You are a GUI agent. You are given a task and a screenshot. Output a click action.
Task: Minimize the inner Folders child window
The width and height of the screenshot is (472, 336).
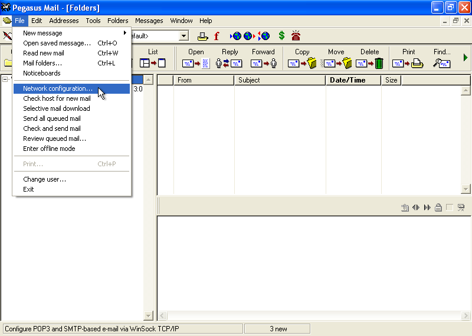[x=445, y=21]
